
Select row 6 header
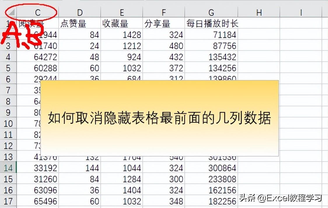point(8,79)
